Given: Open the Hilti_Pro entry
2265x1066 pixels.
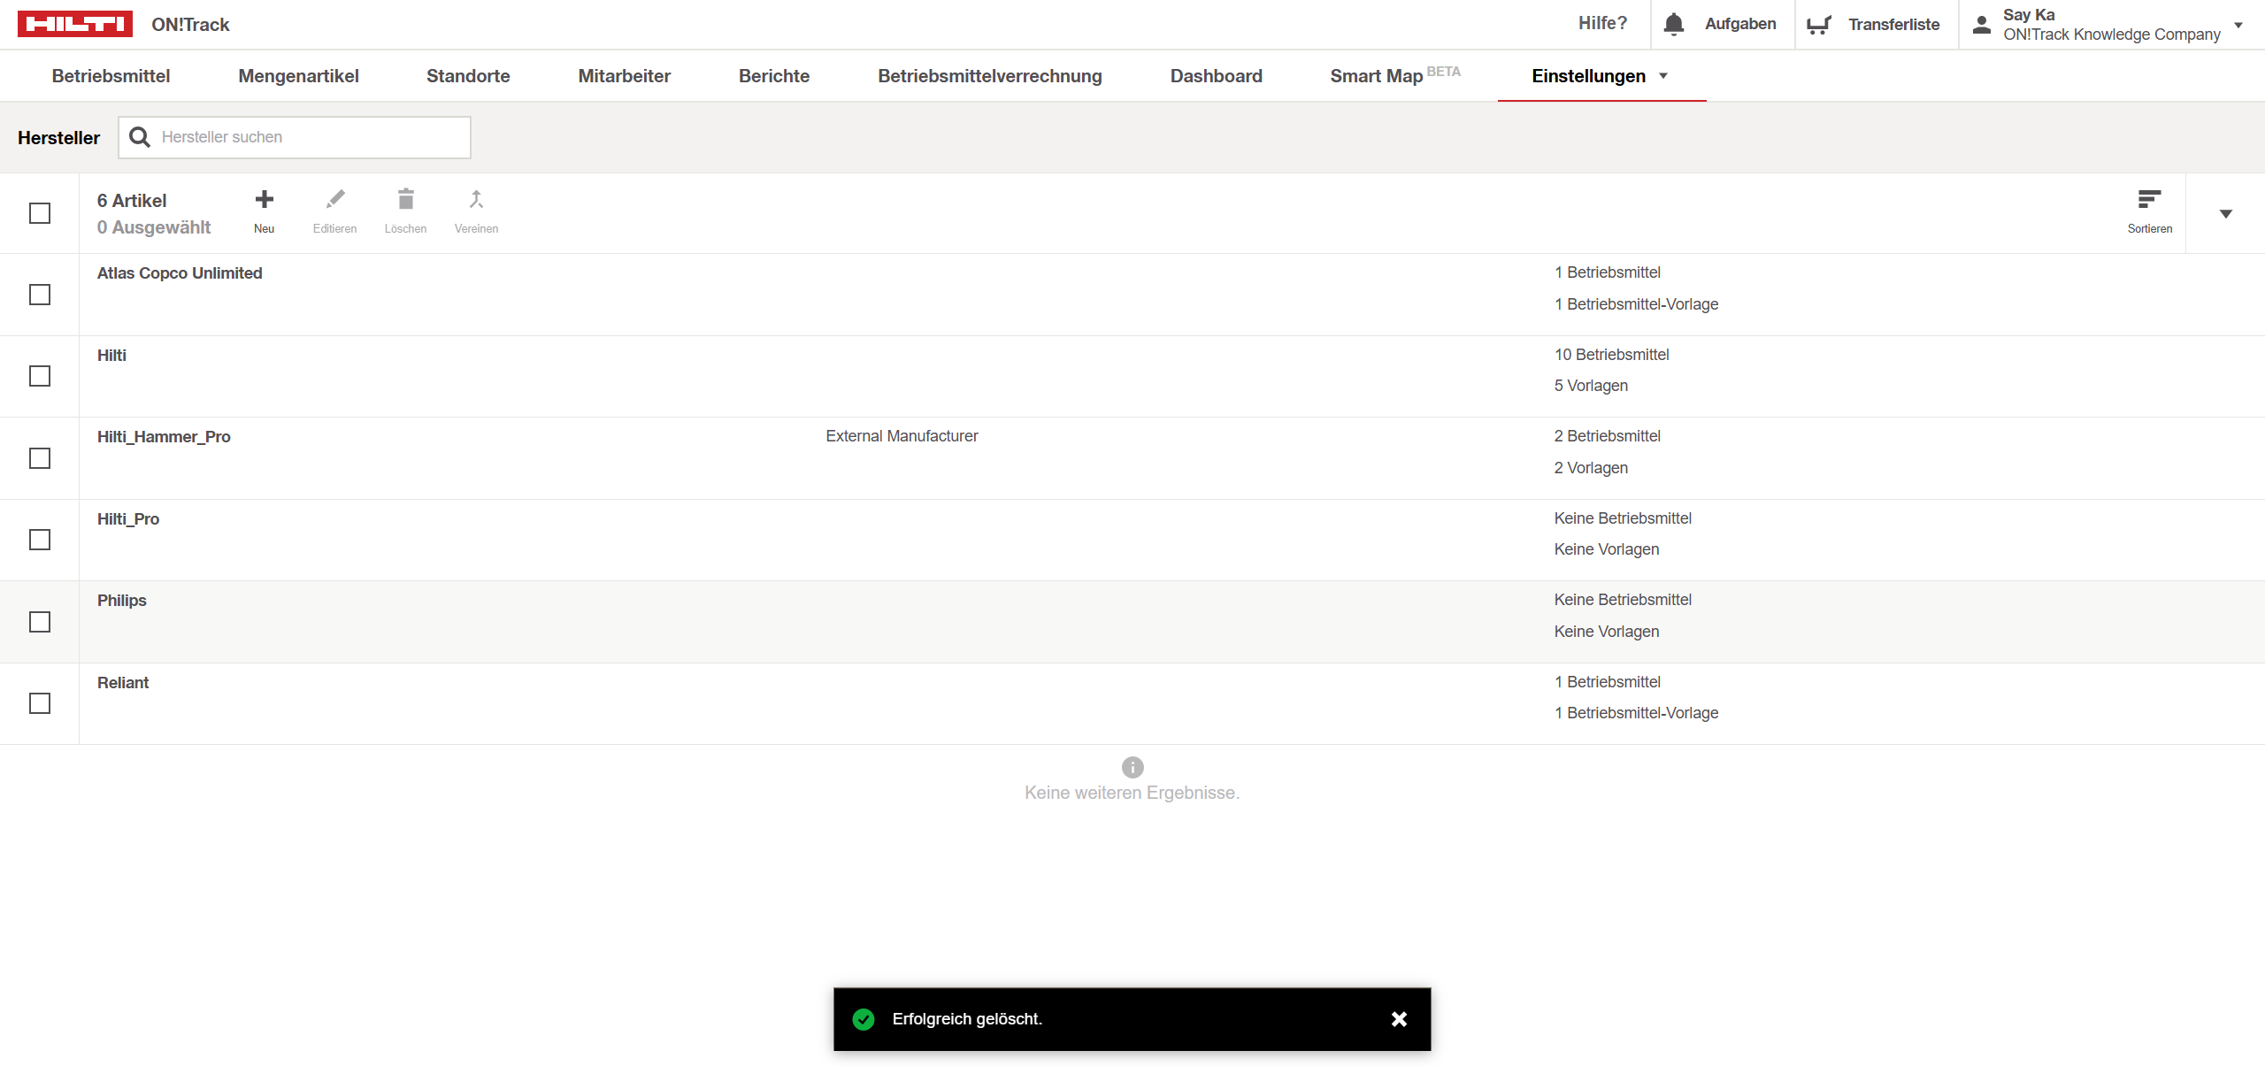Looking at the screenshot, I should point(128,519).
